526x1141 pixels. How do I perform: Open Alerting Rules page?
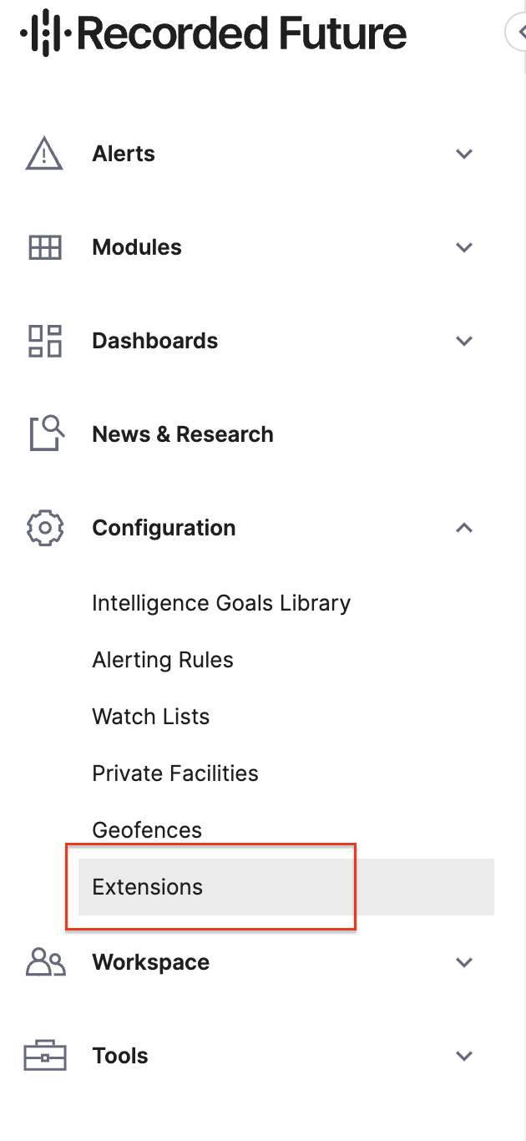pos(163,660)
